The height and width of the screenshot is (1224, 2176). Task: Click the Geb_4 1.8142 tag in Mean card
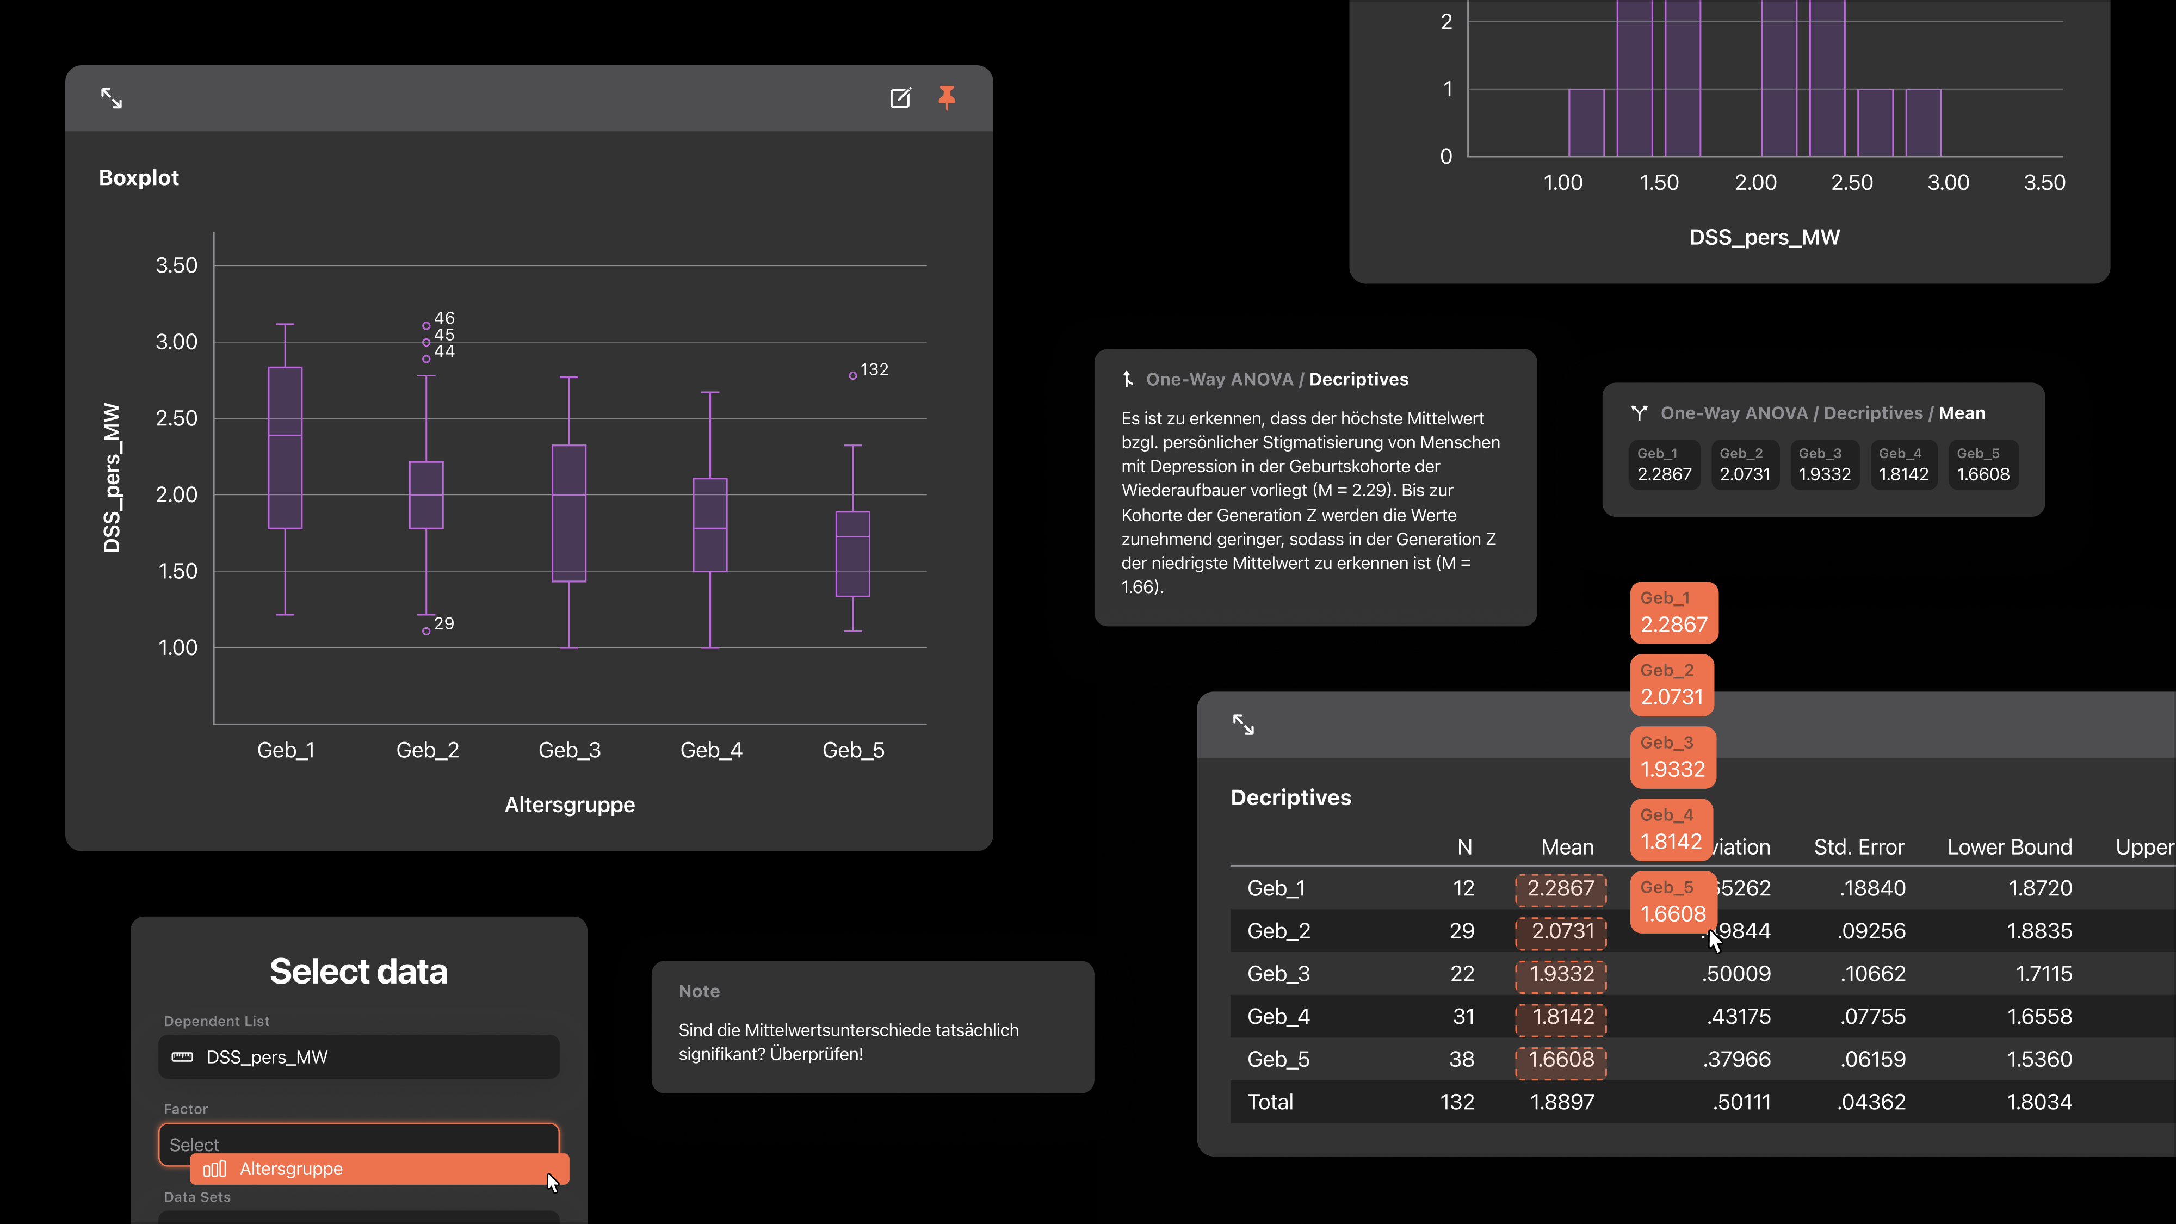tap(1903, 465)
